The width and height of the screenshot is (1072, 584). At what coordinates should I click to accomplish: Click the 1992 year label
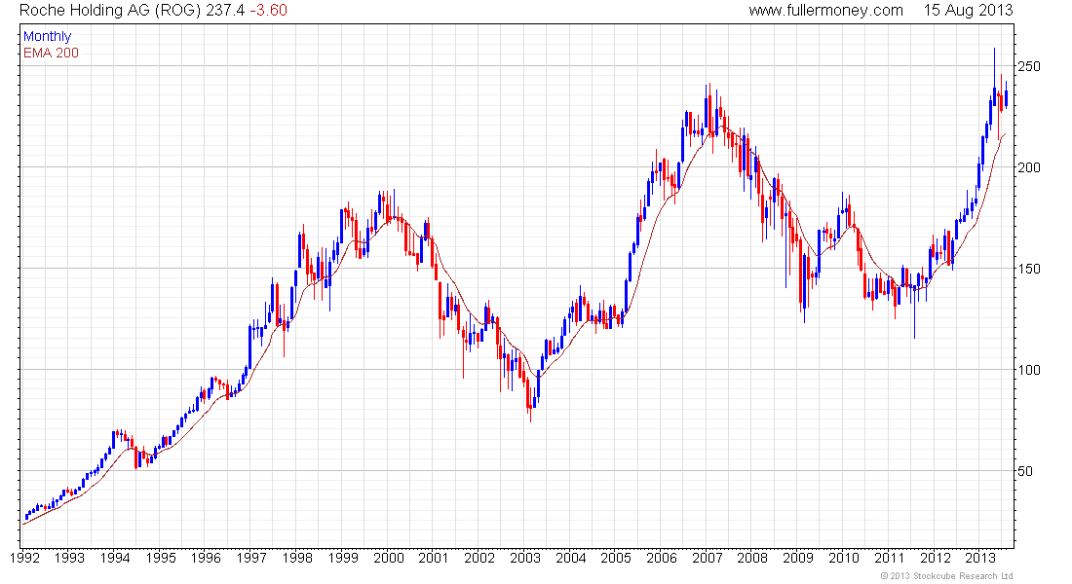click(x=24, y=558)
